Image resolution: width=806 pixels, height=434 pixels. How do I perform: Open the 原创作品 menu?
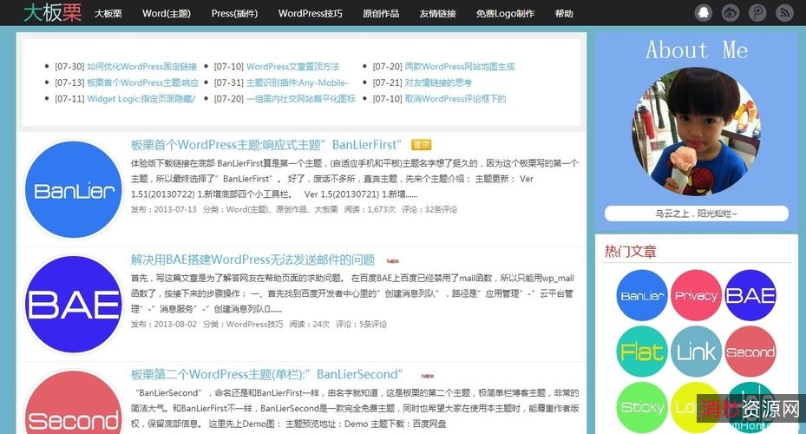point(380,13)
